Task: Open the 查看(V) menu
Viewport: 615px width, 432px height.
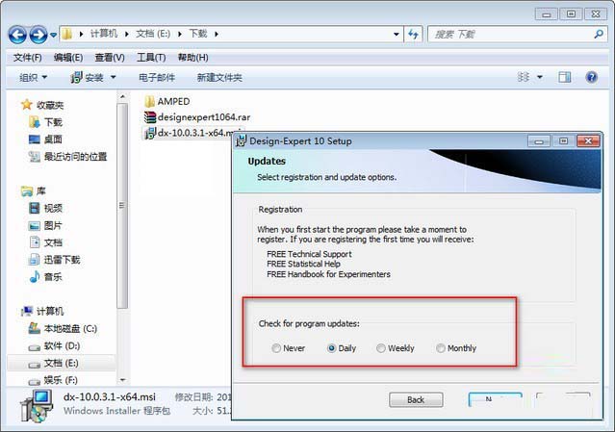Action: click(x=110, y=58)
